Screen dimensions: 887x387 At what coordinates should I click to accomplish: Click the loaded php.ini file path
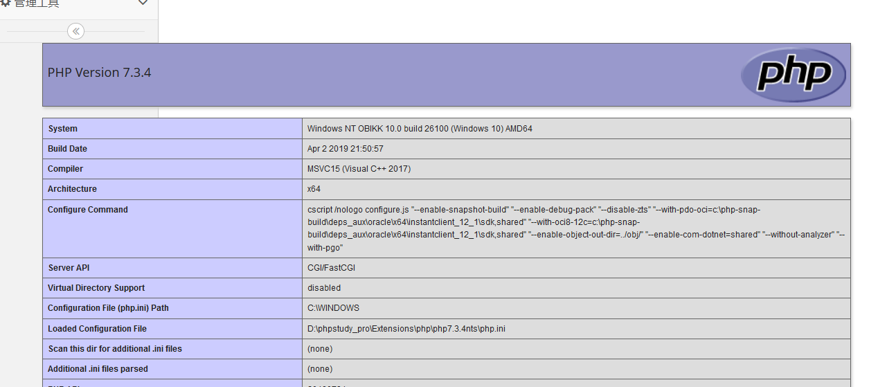[406, 329]
